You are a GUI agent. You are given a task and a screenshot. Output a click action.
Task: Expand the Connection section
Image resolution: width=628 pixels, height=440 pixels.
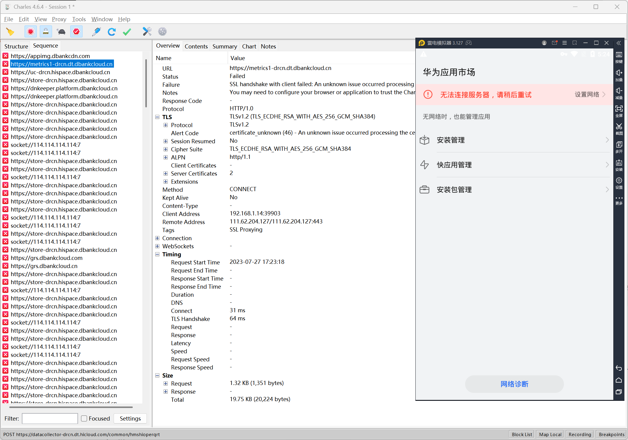tap(158, 238)
